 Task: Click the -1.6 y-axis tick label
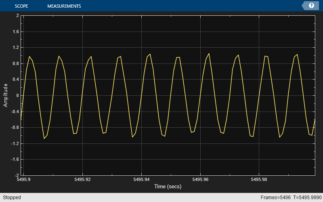pos(15,159)
